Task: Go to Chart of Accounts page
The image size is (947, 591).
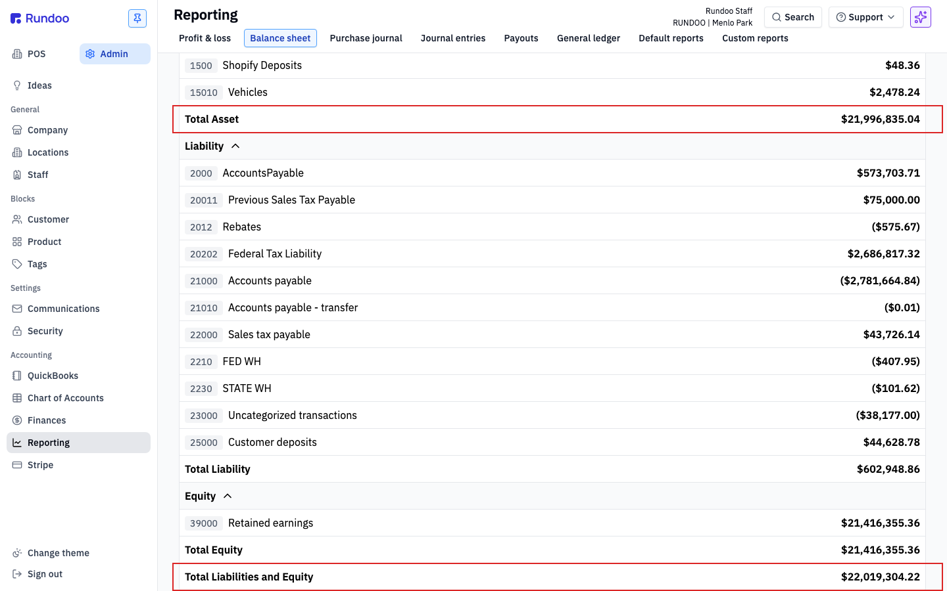Action: click(78, 398)
